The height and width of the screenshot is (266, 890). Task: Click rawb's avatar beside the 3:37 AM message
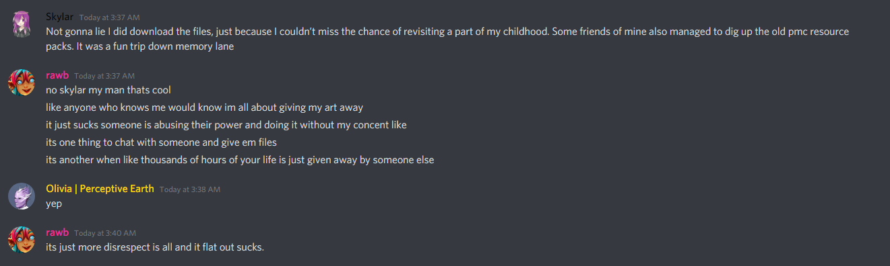[22, 82]
